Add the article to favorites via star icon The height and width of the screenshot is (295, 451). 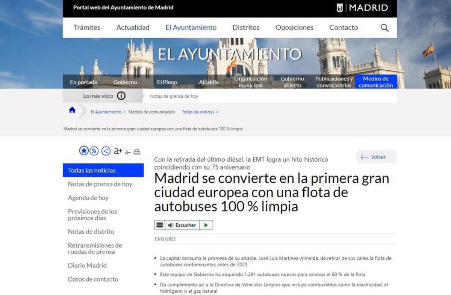83,150
